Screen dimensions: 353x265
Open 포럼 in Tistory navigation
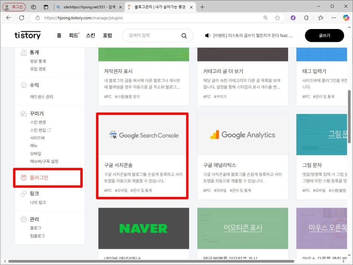(107, 35)
